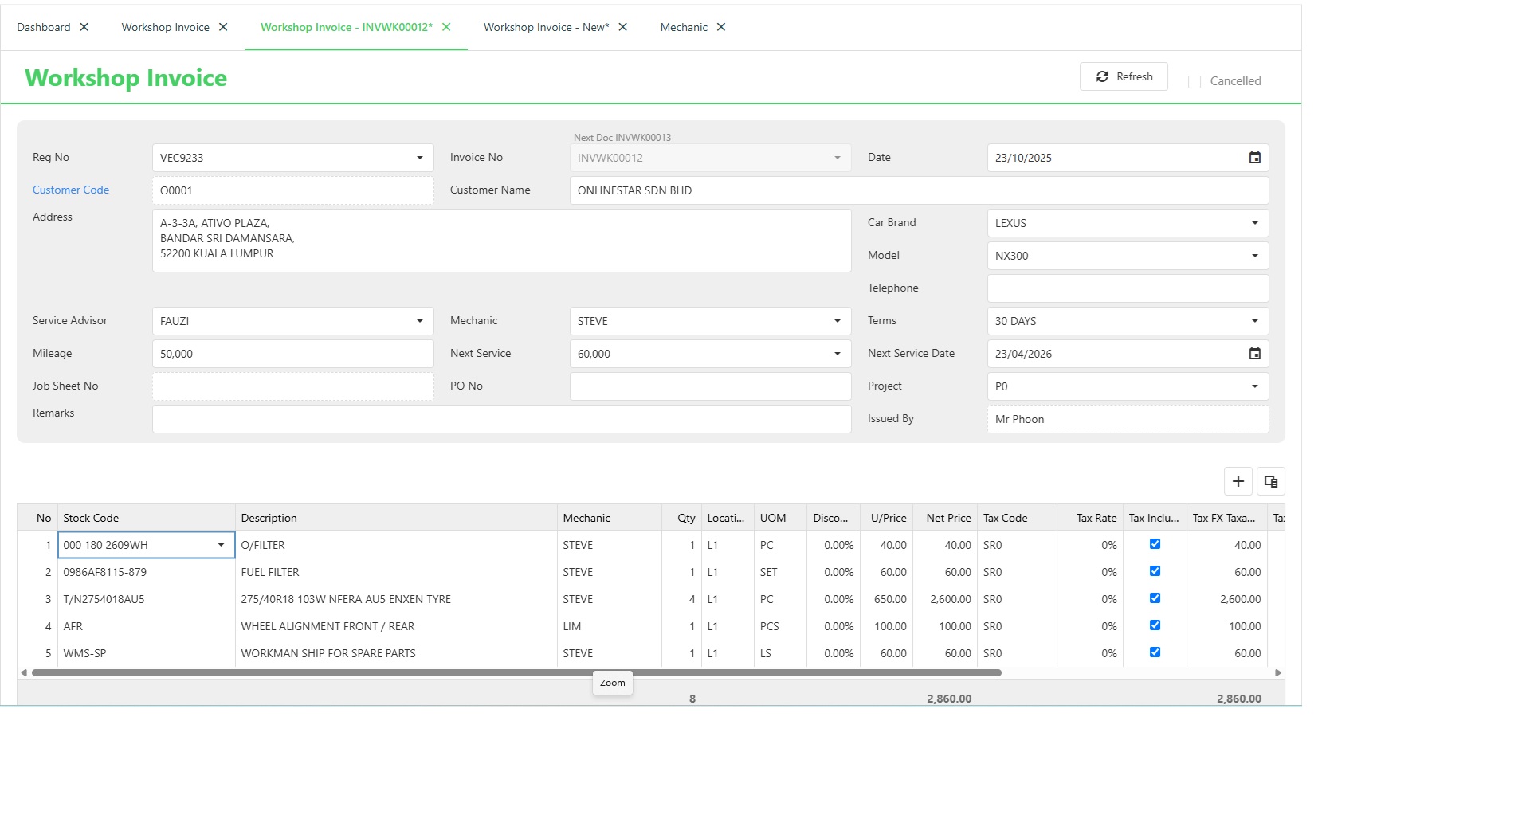This screenshot has width=1530, height=815.
Task: Expand the Terms dropdown
Action: tap(1255, 321)
